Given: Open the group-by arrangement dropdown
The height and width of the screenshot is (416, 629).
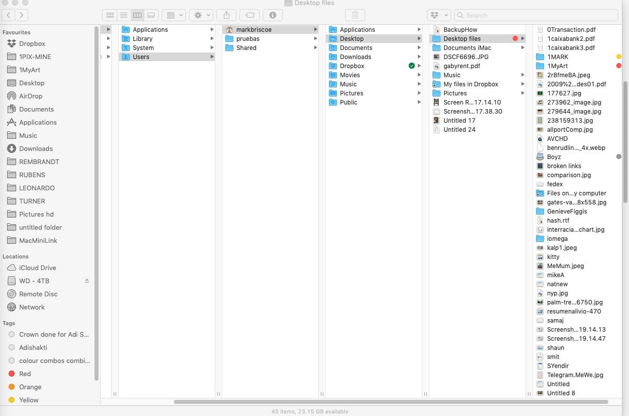Looking at the screenshot, I should (x=175, y=15).
